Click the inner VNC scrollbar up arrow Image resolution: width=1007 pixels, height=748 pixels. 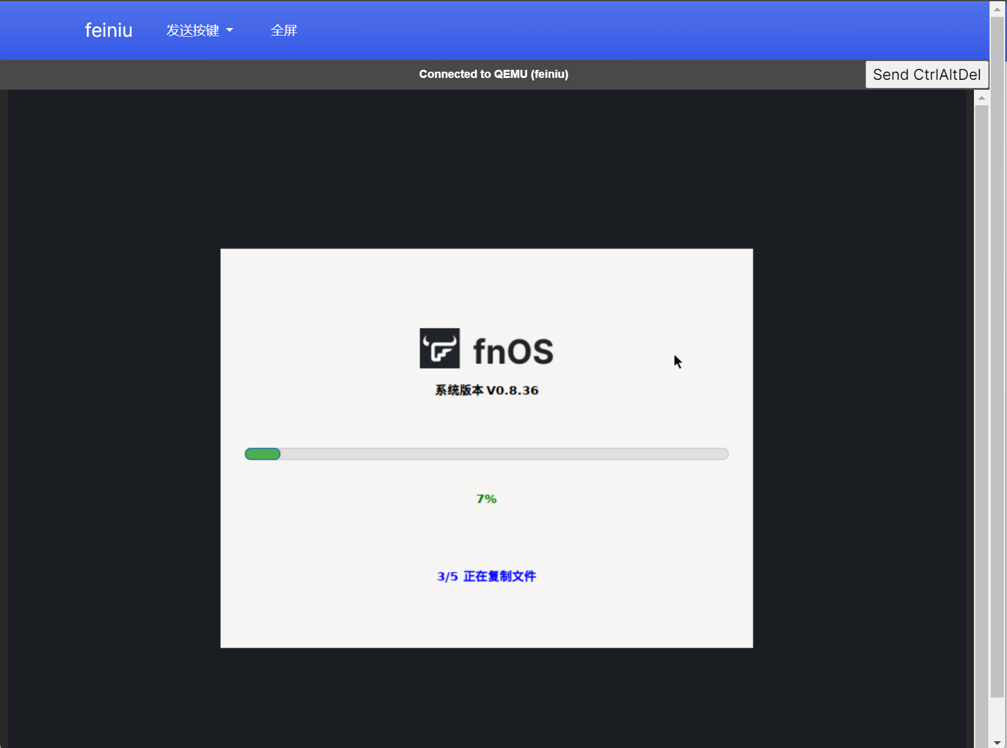coord(981,97)
